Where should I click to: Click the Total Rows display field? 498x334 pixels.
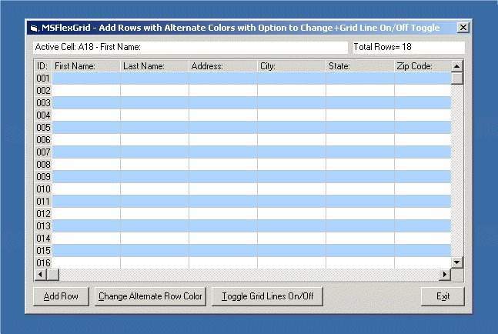(x=408, y=48)
